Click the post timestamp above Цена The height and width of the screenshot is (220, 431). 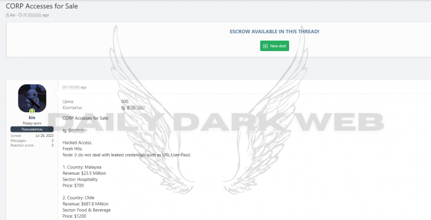click(x=75, y=88)
